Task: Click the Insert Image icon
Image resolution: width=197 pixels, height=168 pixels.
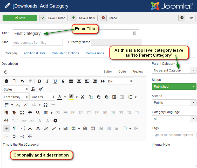Action: click(x=65, y=128)
